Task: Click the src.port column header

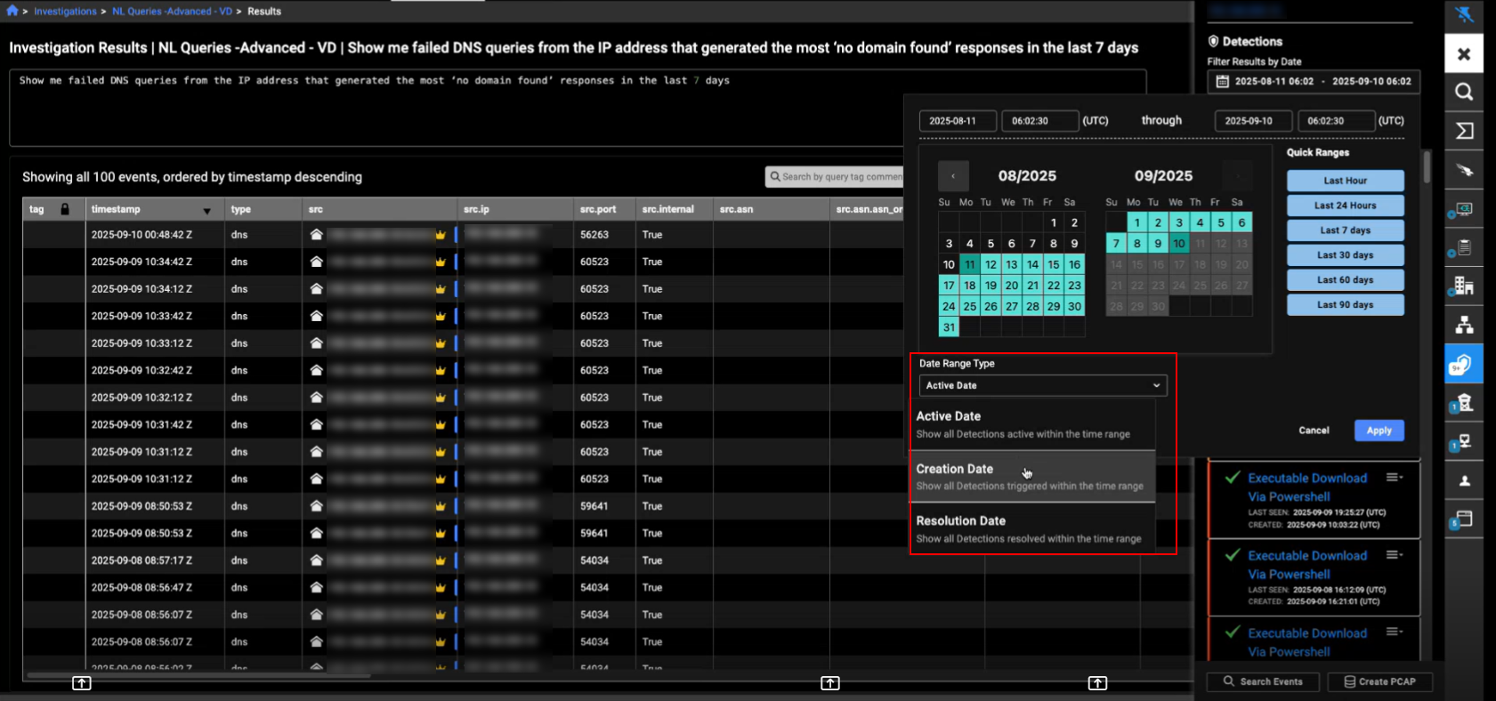Action: pos(605,209)
